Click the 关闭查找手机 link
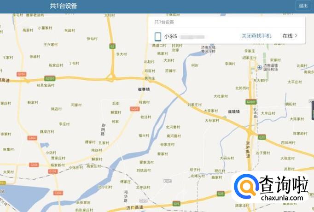This screenshot has height=212, width=314. 256,36
